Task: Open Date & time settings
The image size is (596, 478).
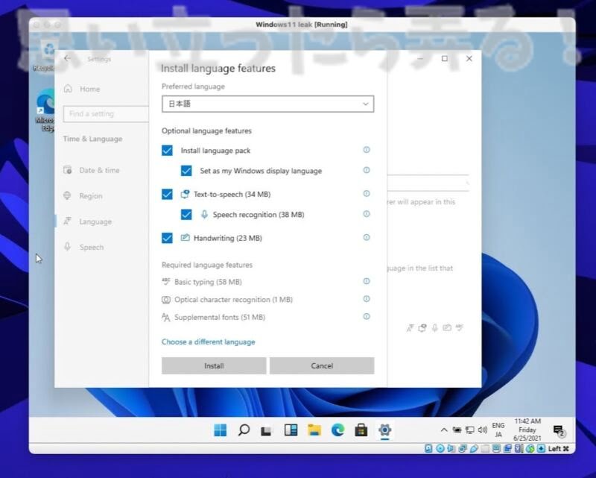Action: click(x=91, y=170)
